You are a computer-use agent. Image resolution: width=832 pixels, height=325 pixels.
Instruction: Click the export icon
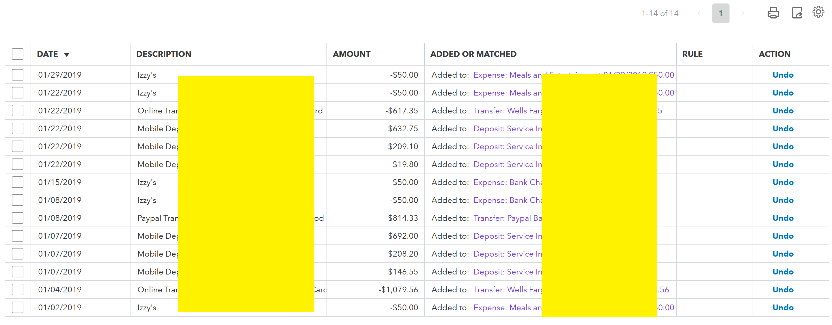796,13
